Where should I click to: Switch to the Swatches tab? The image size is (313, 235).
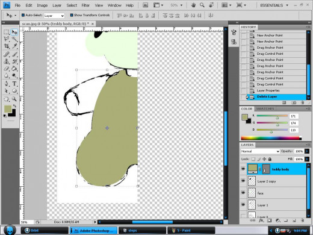click(265, 108)
